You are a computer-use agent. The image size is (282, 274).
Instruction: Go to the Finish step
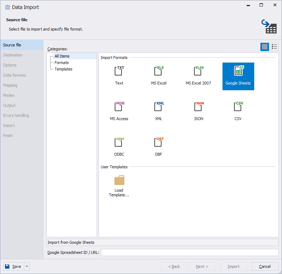22,136
